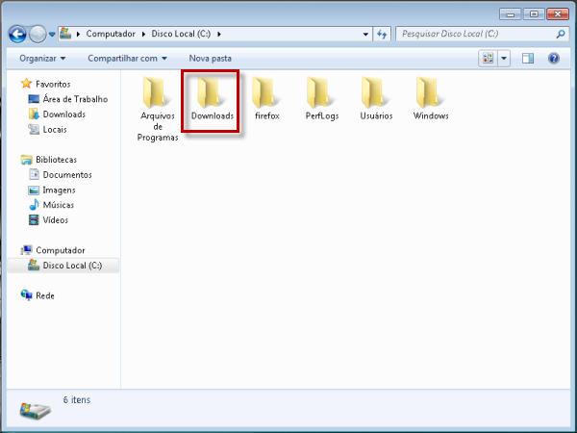This screenshot has height=433, width=577.
Task: Click Computador in the address breadcrumb
Action: pos(110,34)
